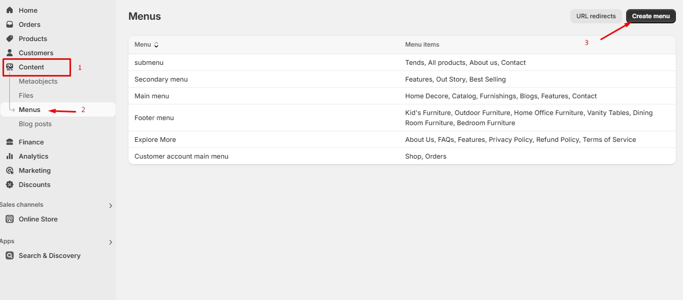Go to Blog posts in sidebar

click(35, 124)
